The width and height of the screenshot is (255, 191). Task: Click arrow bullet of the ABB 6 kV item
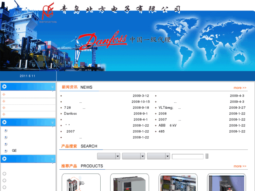tap(156, 125)
